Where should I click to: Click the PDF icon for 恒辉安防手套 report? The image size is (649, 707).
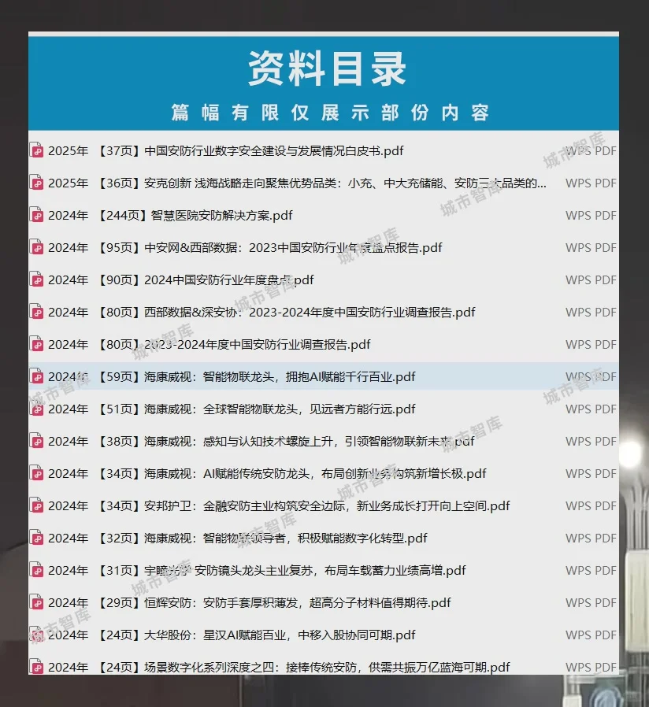coord(36,602)
